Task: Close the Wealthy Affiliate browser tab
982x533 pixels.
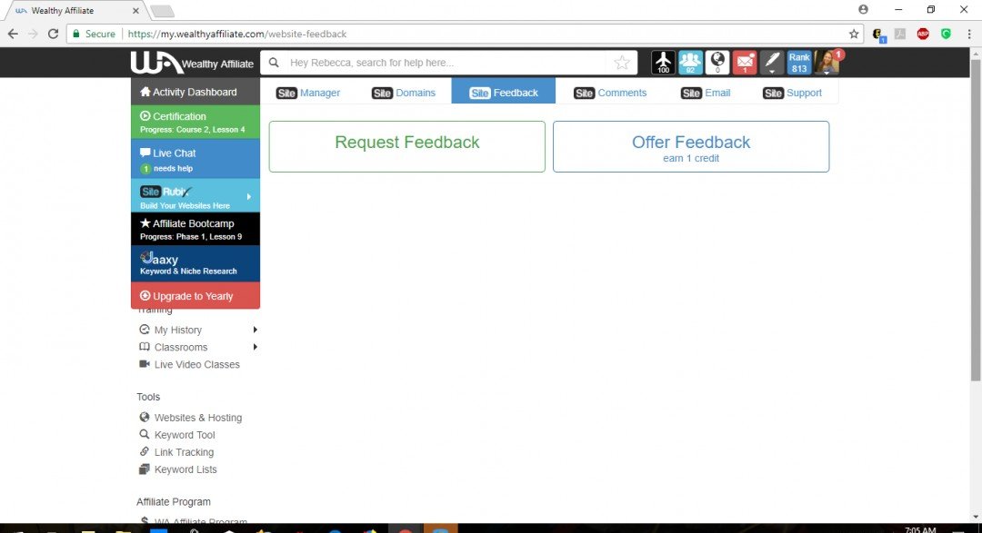Action: pos(135,11)
